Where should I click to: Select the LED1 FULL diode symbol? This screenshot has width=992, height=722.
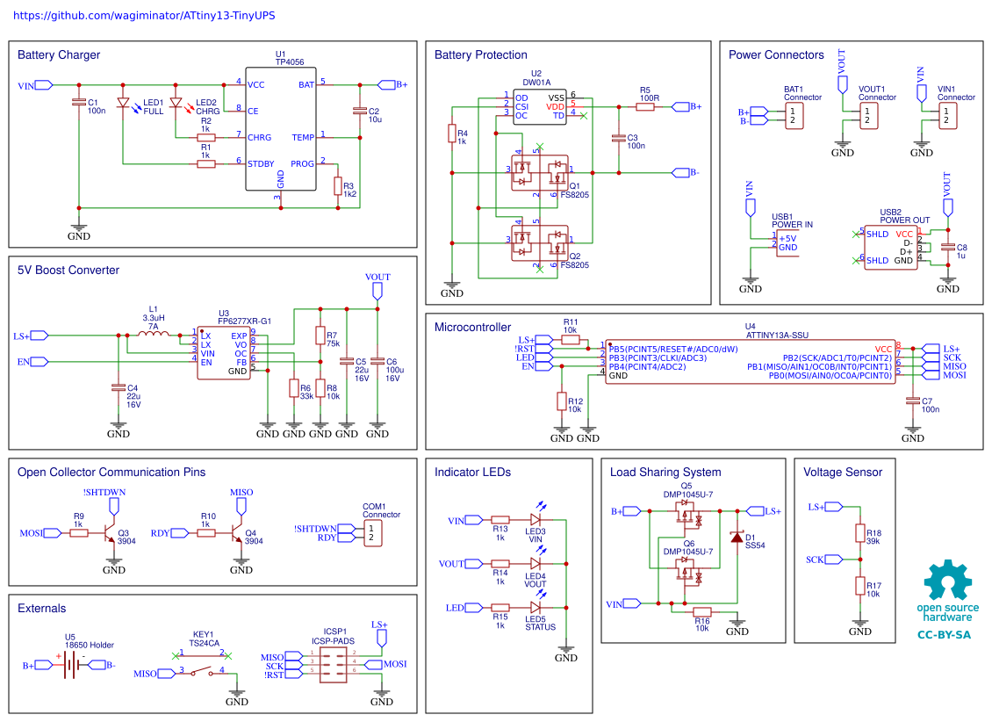(x=124, y=103)
